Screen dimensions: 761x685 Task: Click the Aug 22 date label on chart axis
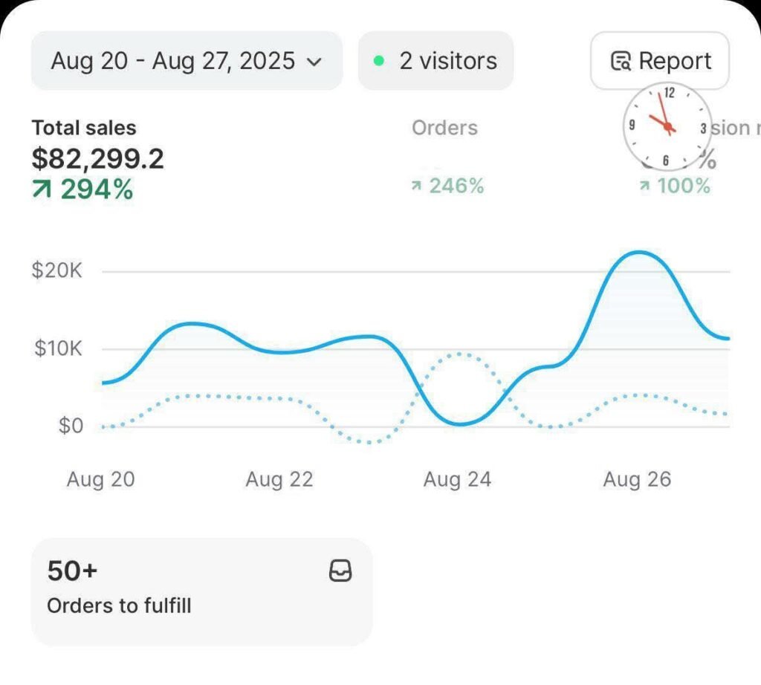(x=279, y=480)
